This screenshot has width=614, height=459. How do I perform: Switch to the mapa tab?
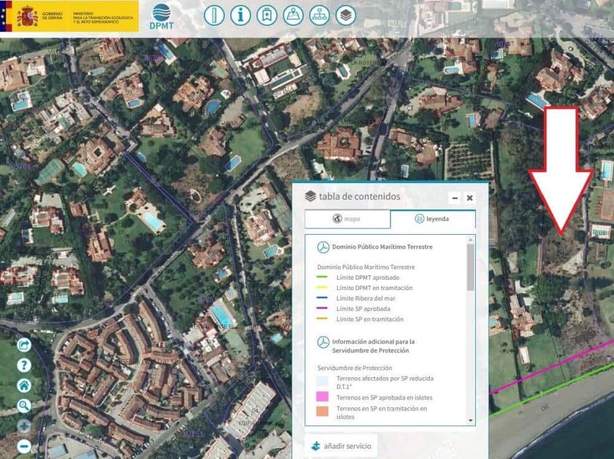pos(348,219)
